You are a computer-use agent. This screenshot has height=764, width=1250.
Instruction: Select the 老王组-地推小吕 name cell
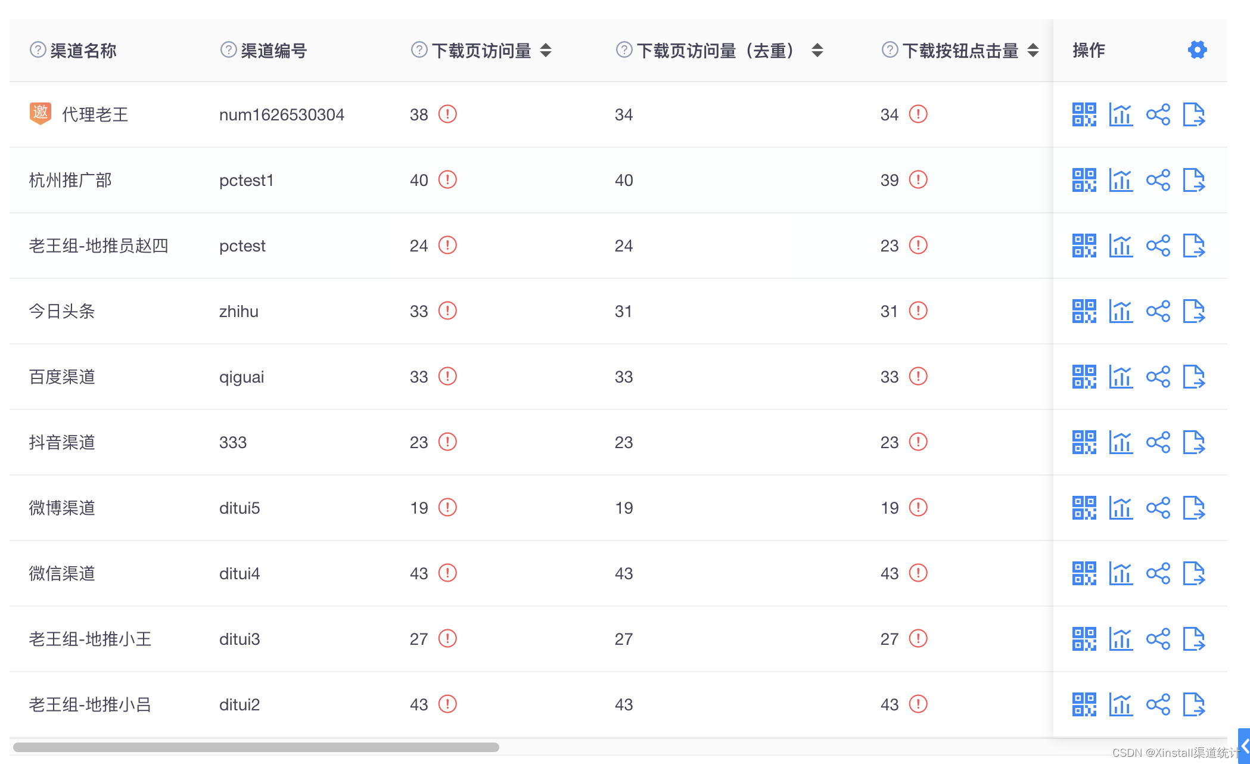[x=90, y=704]
